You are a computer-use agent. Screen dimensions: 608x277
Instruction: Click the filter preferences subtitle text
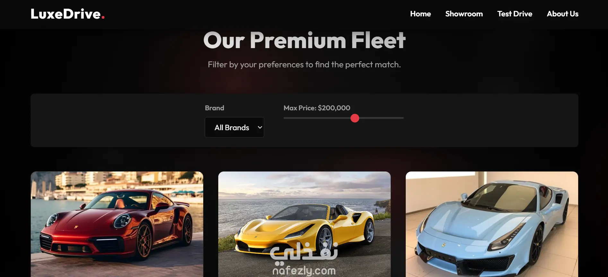[x=304, y=64]
